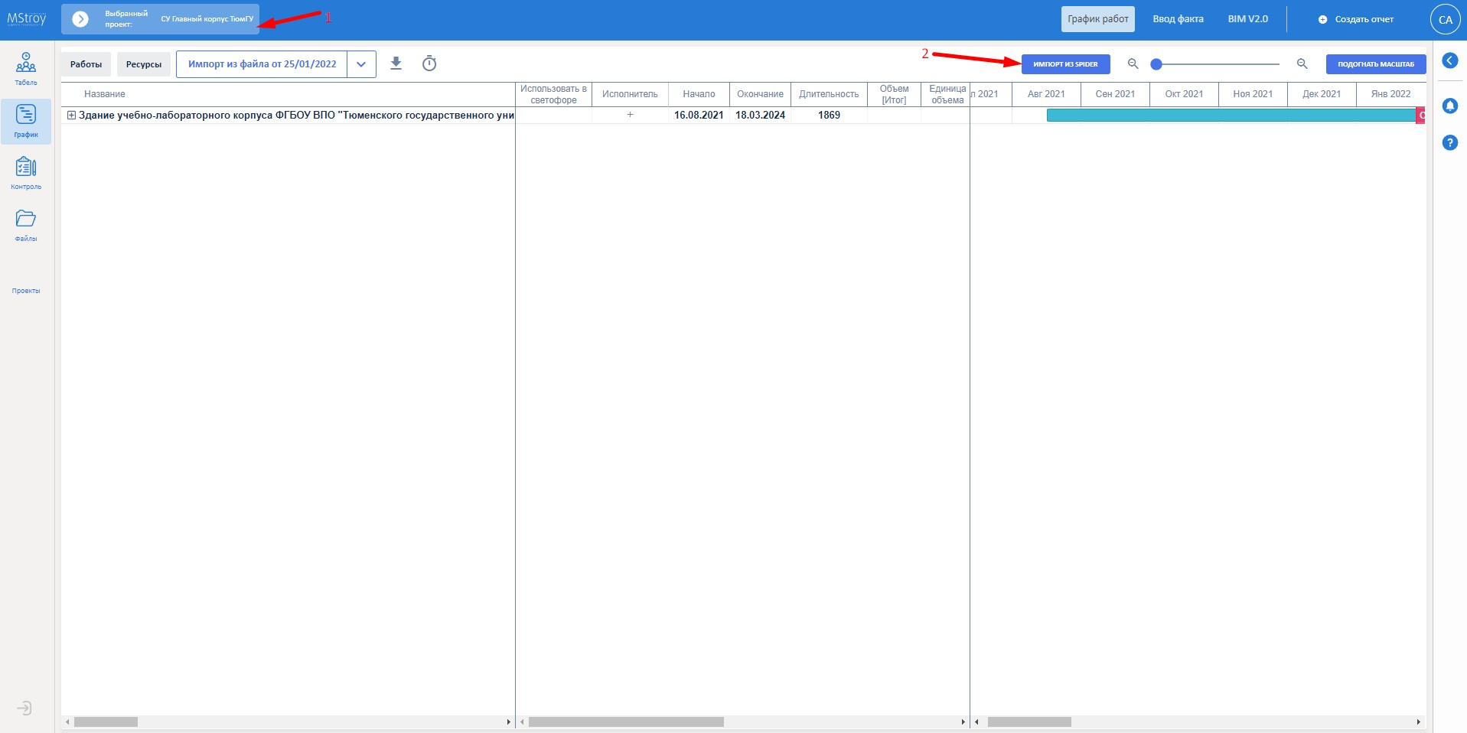
Task: Click the stopwatch timer icon
Action: 429,64
